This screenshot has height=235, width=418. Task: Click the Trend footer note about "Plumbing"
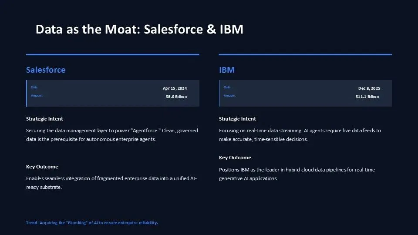[x=92, y=223]
